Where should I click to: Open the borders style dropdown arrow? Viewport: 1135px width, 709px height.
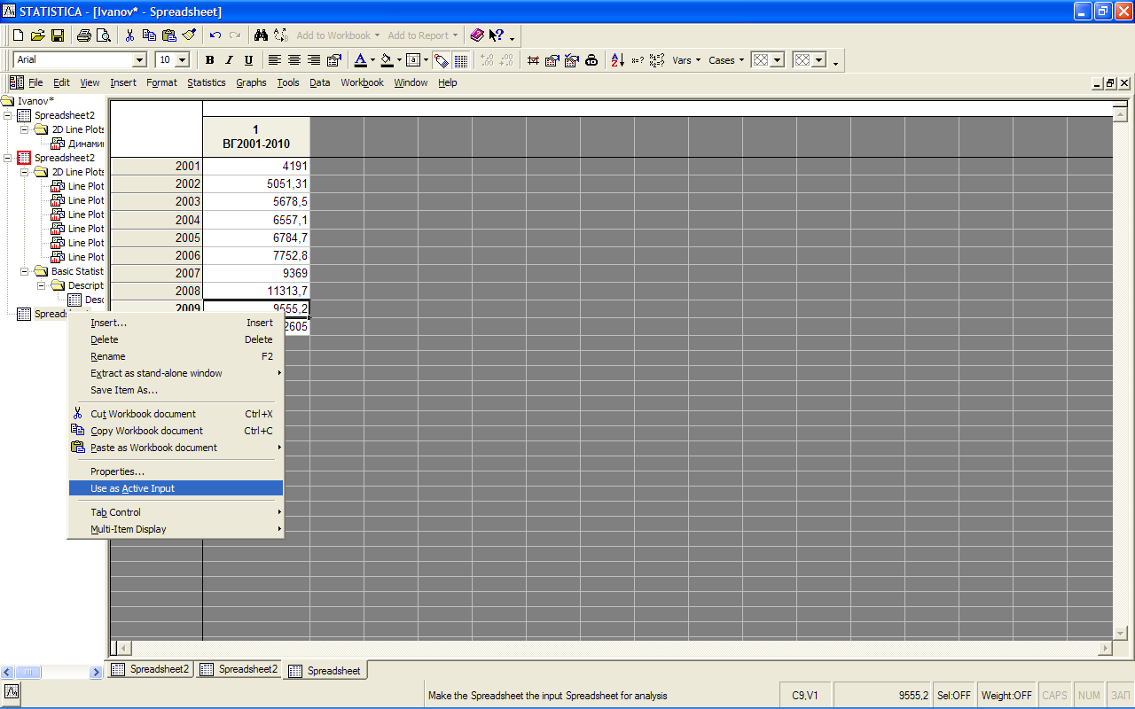coord(426,60)
